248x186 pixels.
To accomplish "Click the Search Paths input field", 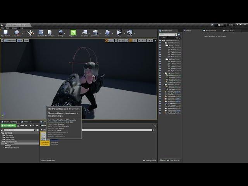I will point(19,130).
